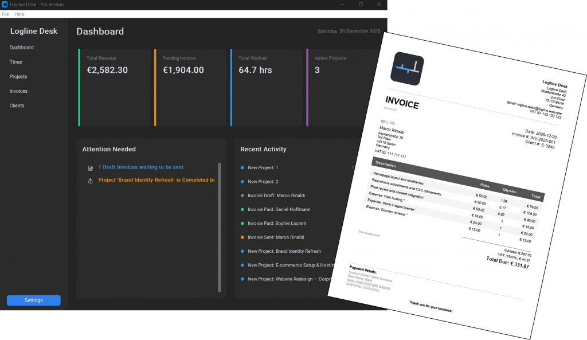Navigate to Clients in the sidebar
The image size is (587, 340).
17,106
